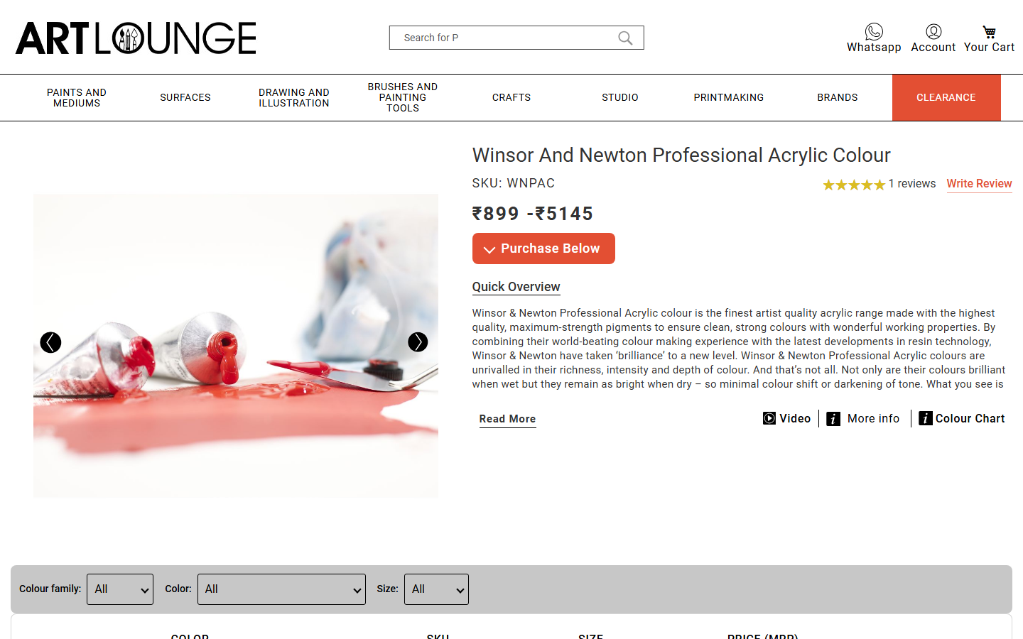1023x639 pixels.
Task: Open the Account icon
Action: click(x=933, y=31)
